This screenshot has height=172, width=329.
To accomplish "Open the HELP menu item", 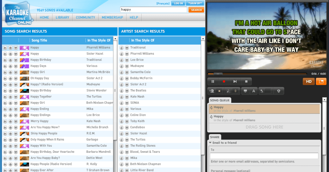I will (134, 17).
